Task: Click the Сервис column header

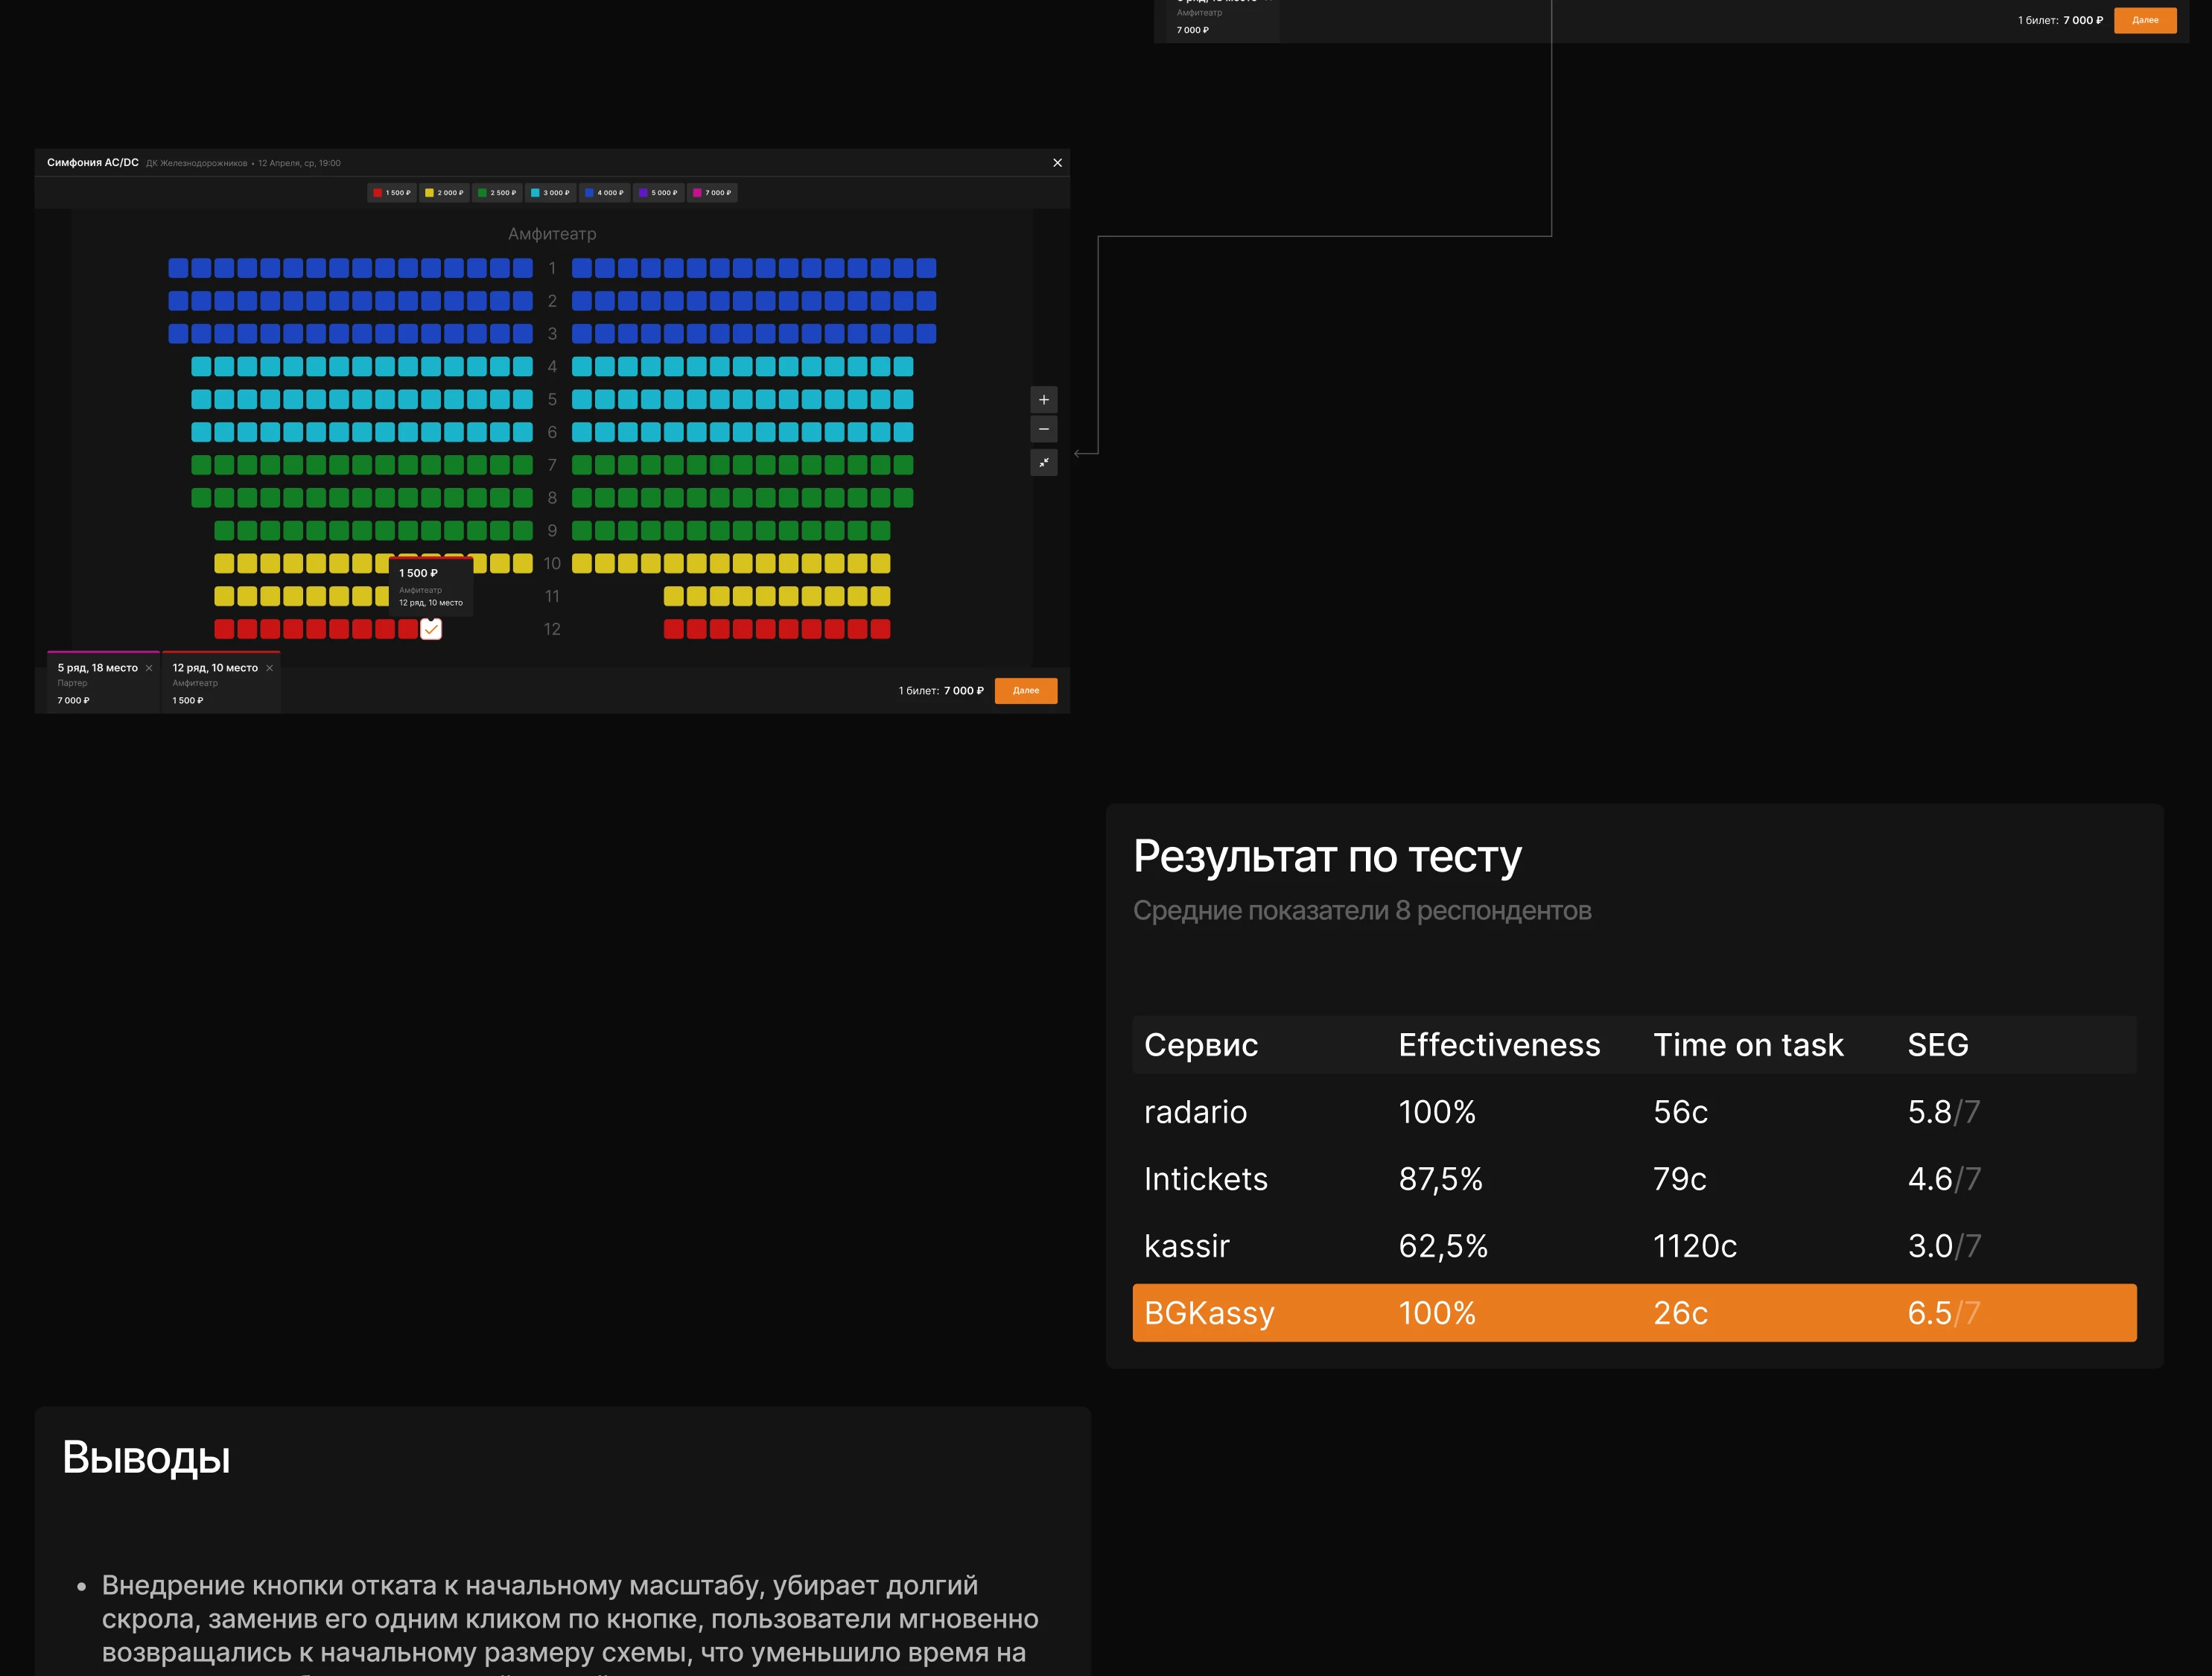Action: (1201, 1045)
